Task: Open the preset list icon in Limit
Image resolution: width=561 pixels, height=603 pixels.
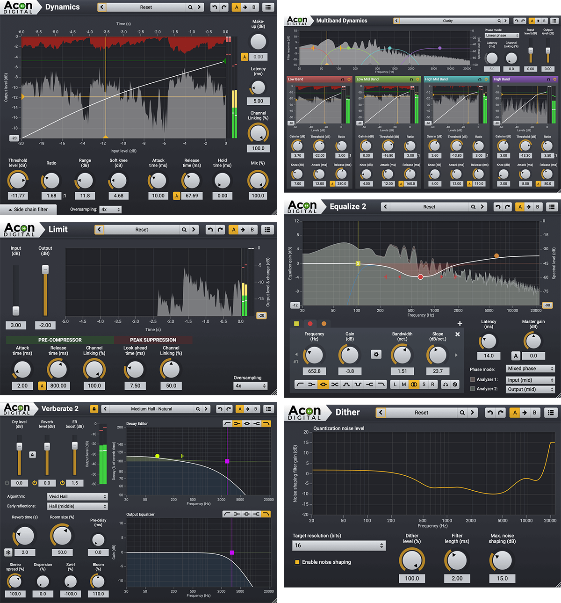Action: click(268, 229)
